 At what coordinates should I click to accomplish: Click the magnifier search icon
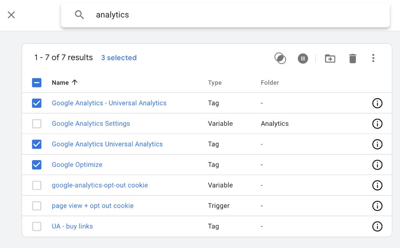79,15
